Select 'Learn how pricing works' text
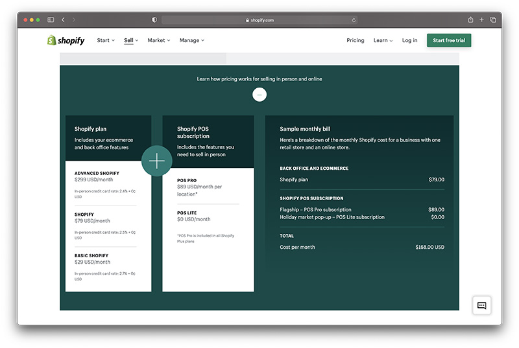519x348 pixels. pos(259,79)
